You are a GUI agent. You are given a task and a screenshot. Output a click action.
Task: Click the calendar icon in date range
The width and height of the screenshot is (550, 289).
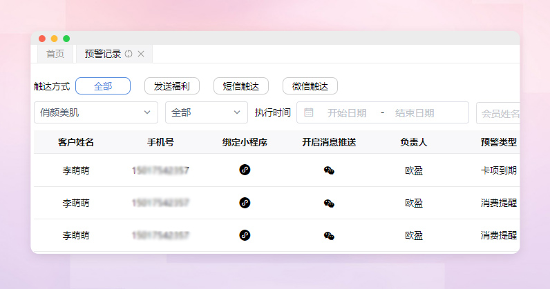(309, 112)
